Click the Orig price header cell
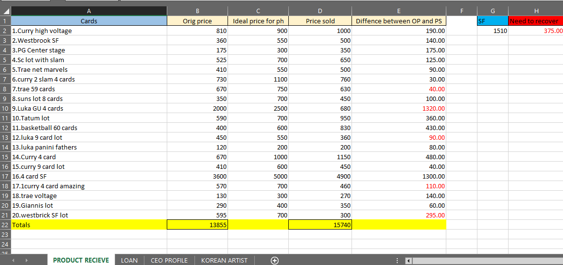Viewport: 563px width, 265px height. click(197, 21)
